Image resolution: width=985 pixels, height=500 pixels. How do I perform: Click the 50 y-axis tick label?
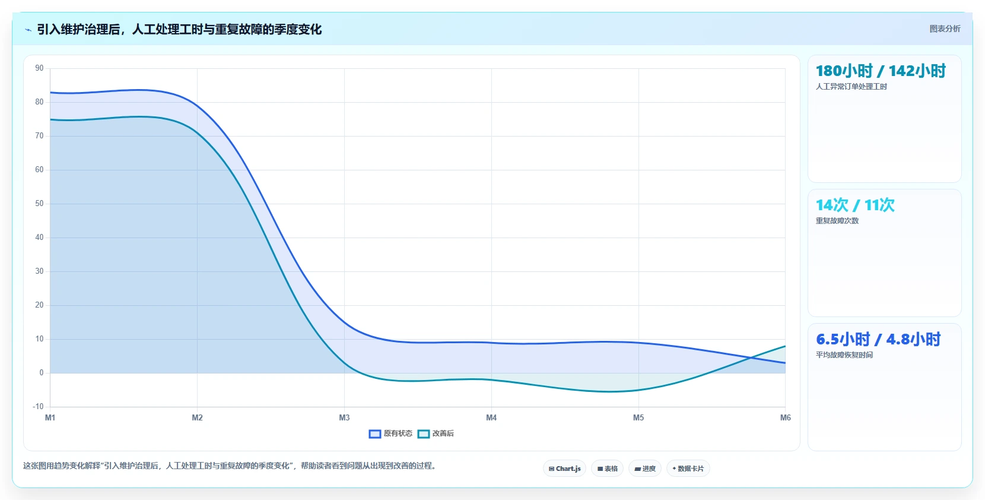coord(39,204)
